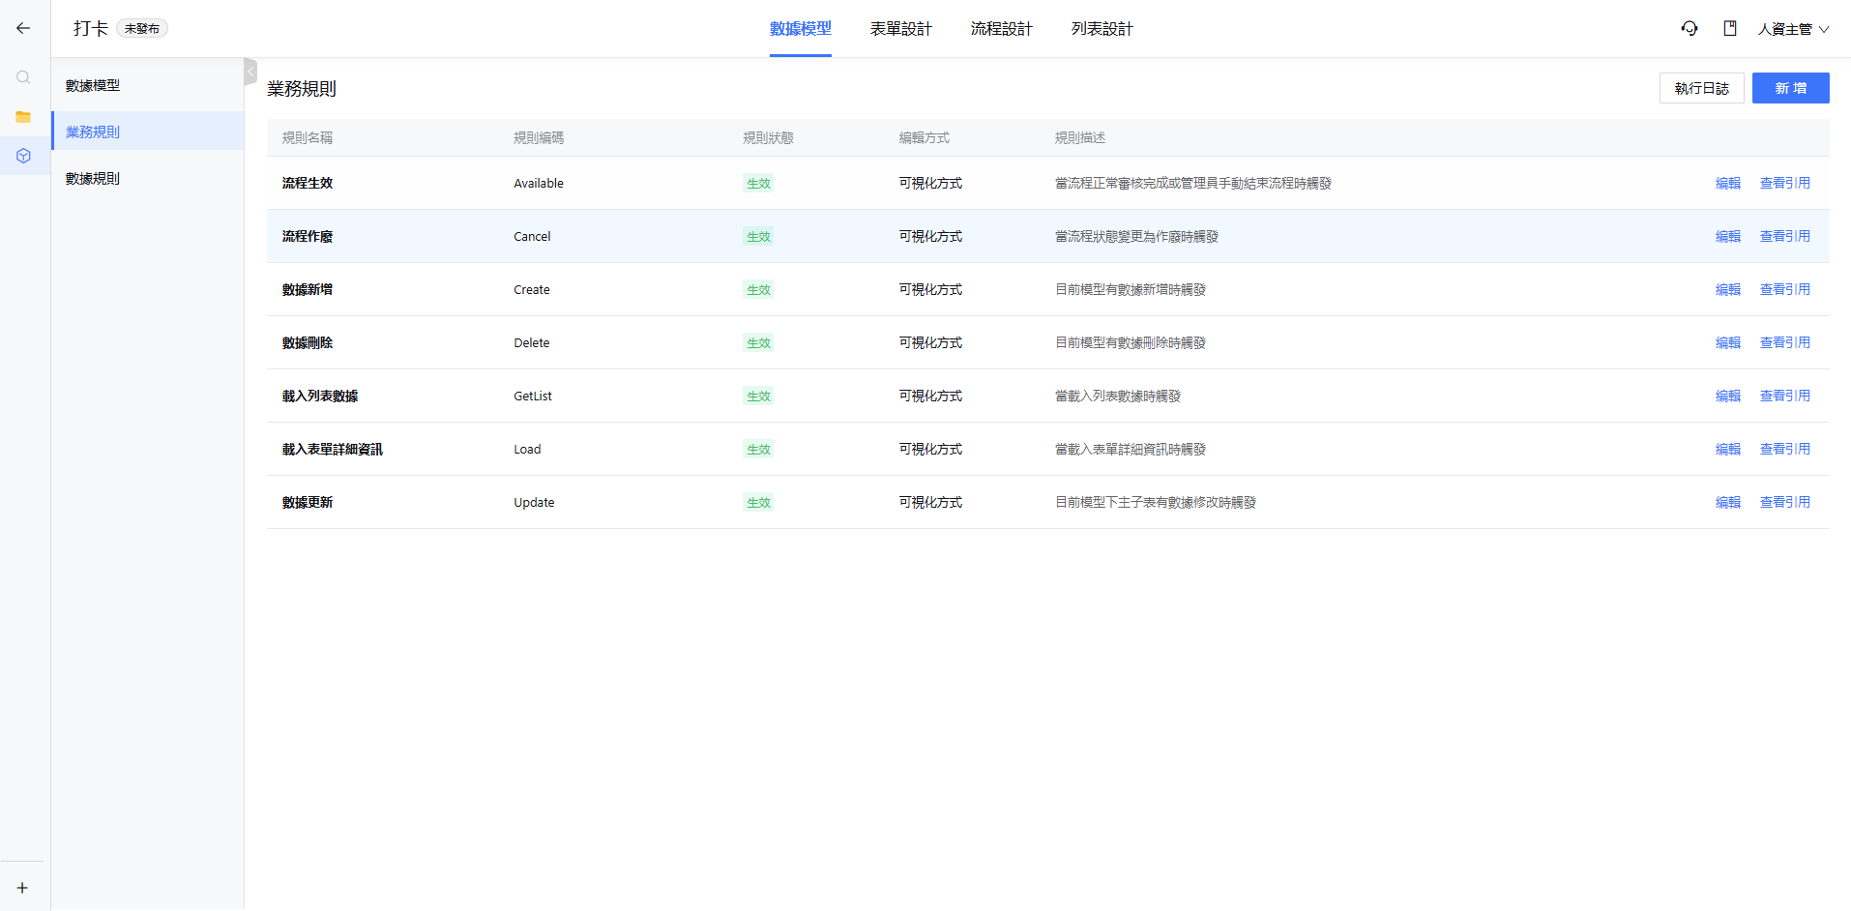Edit the 載入表單詳細資訊 rule
1851x911 pixels.
point(1727,449)
